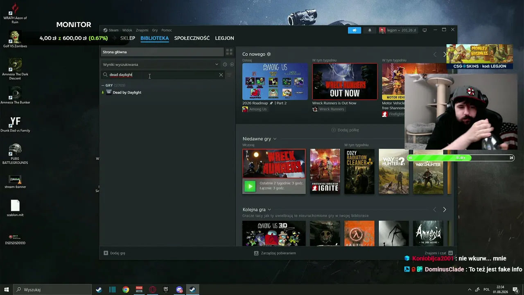The height and width of the screenshot is (295, 524).
Task: Click Windows taskbar search box Wyszukaj
Action: coord(53,290)
